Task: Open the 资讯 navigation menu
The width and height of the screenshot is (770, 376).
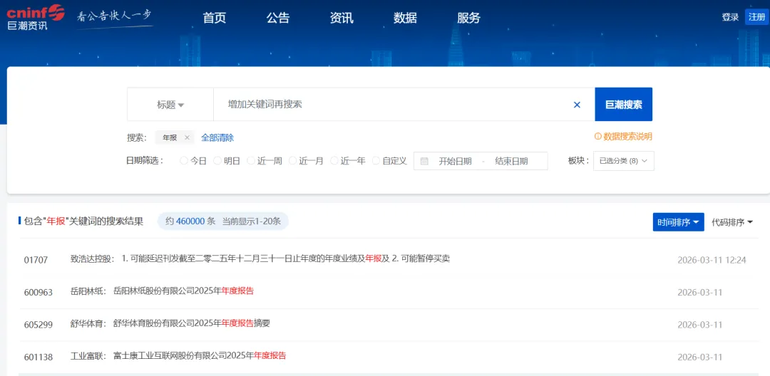Action: click(x=342, y=18)
